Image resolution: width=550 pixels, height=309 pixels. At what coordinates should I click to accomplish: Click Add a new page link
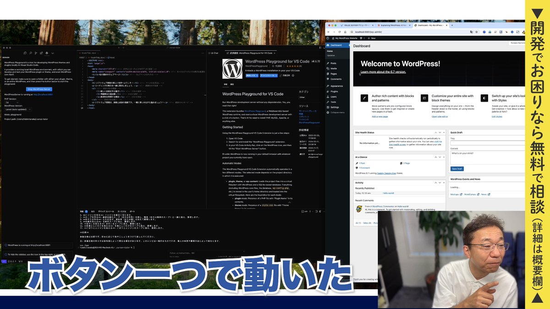pyautogui.click(x=379, y=117)
